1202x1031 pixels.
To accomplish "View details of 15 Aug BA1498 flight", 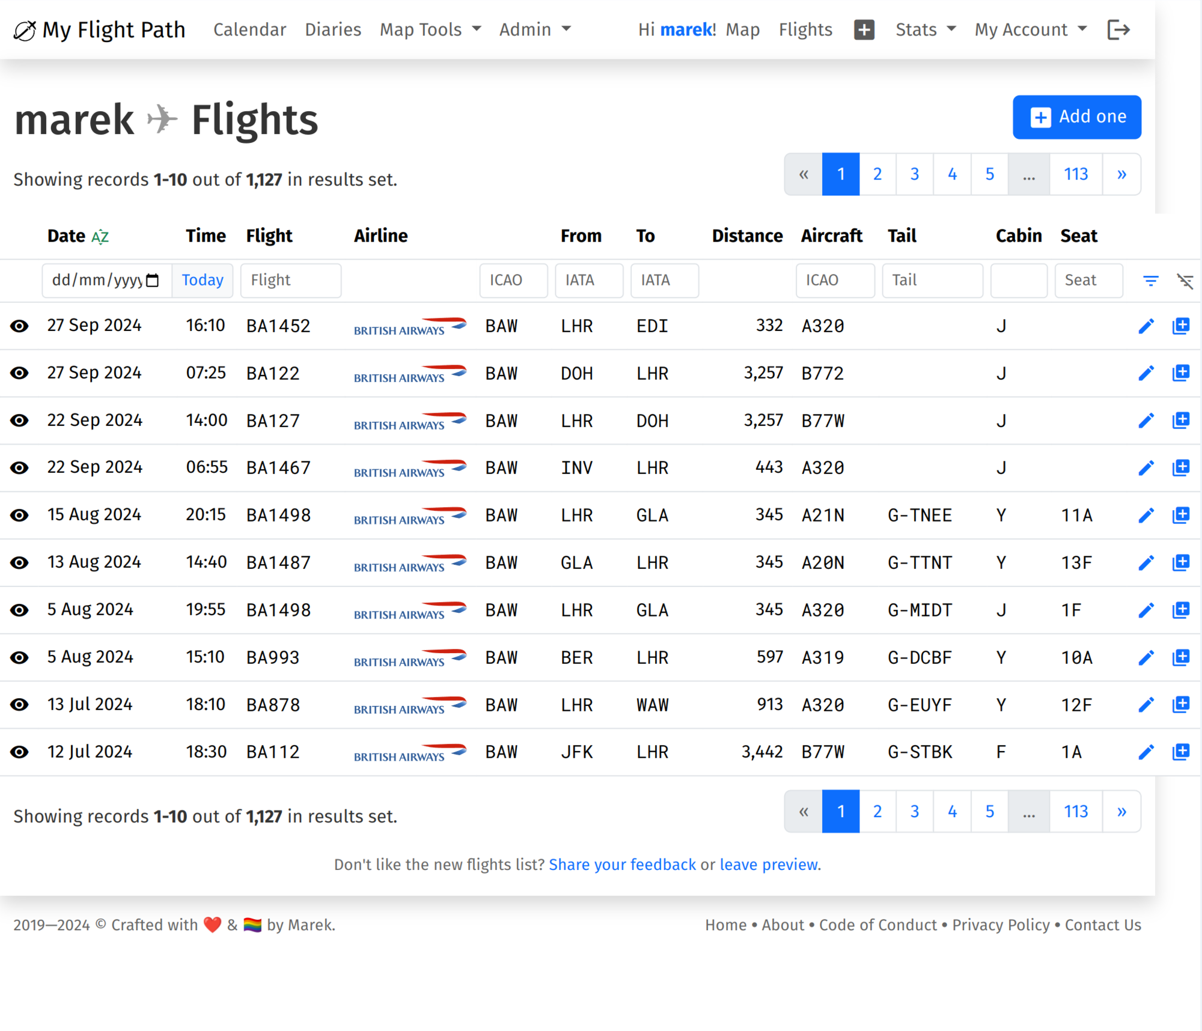I will tap(19, 515).
